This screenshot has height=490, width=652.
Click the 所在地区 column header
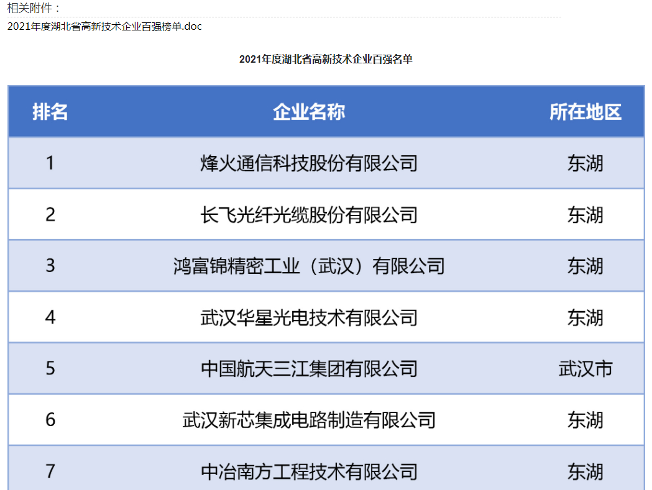click(585, 112)
